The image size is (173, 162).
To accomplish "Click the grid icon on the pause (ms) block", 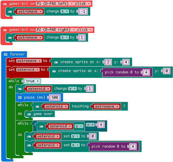I will 20,97.
